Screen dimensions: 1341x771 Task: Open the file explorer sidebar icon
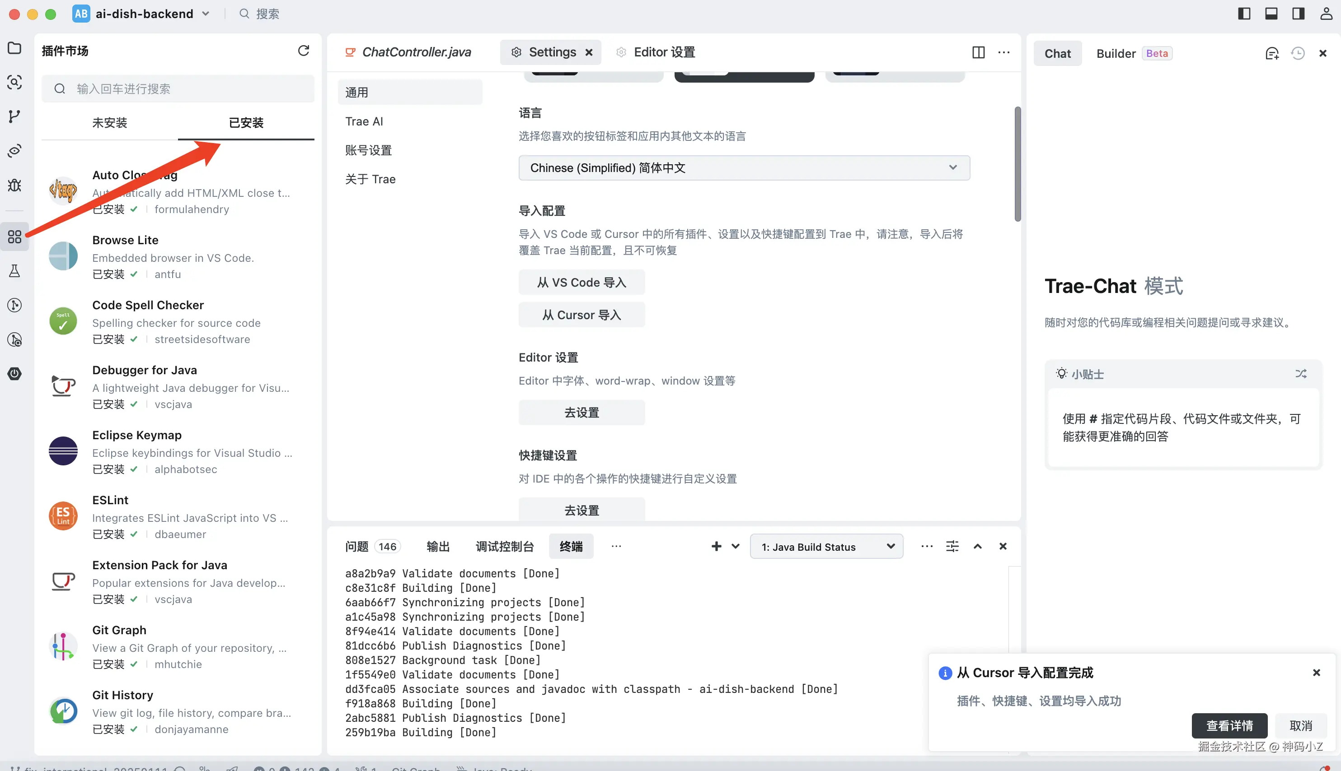(x=14, y=48)
